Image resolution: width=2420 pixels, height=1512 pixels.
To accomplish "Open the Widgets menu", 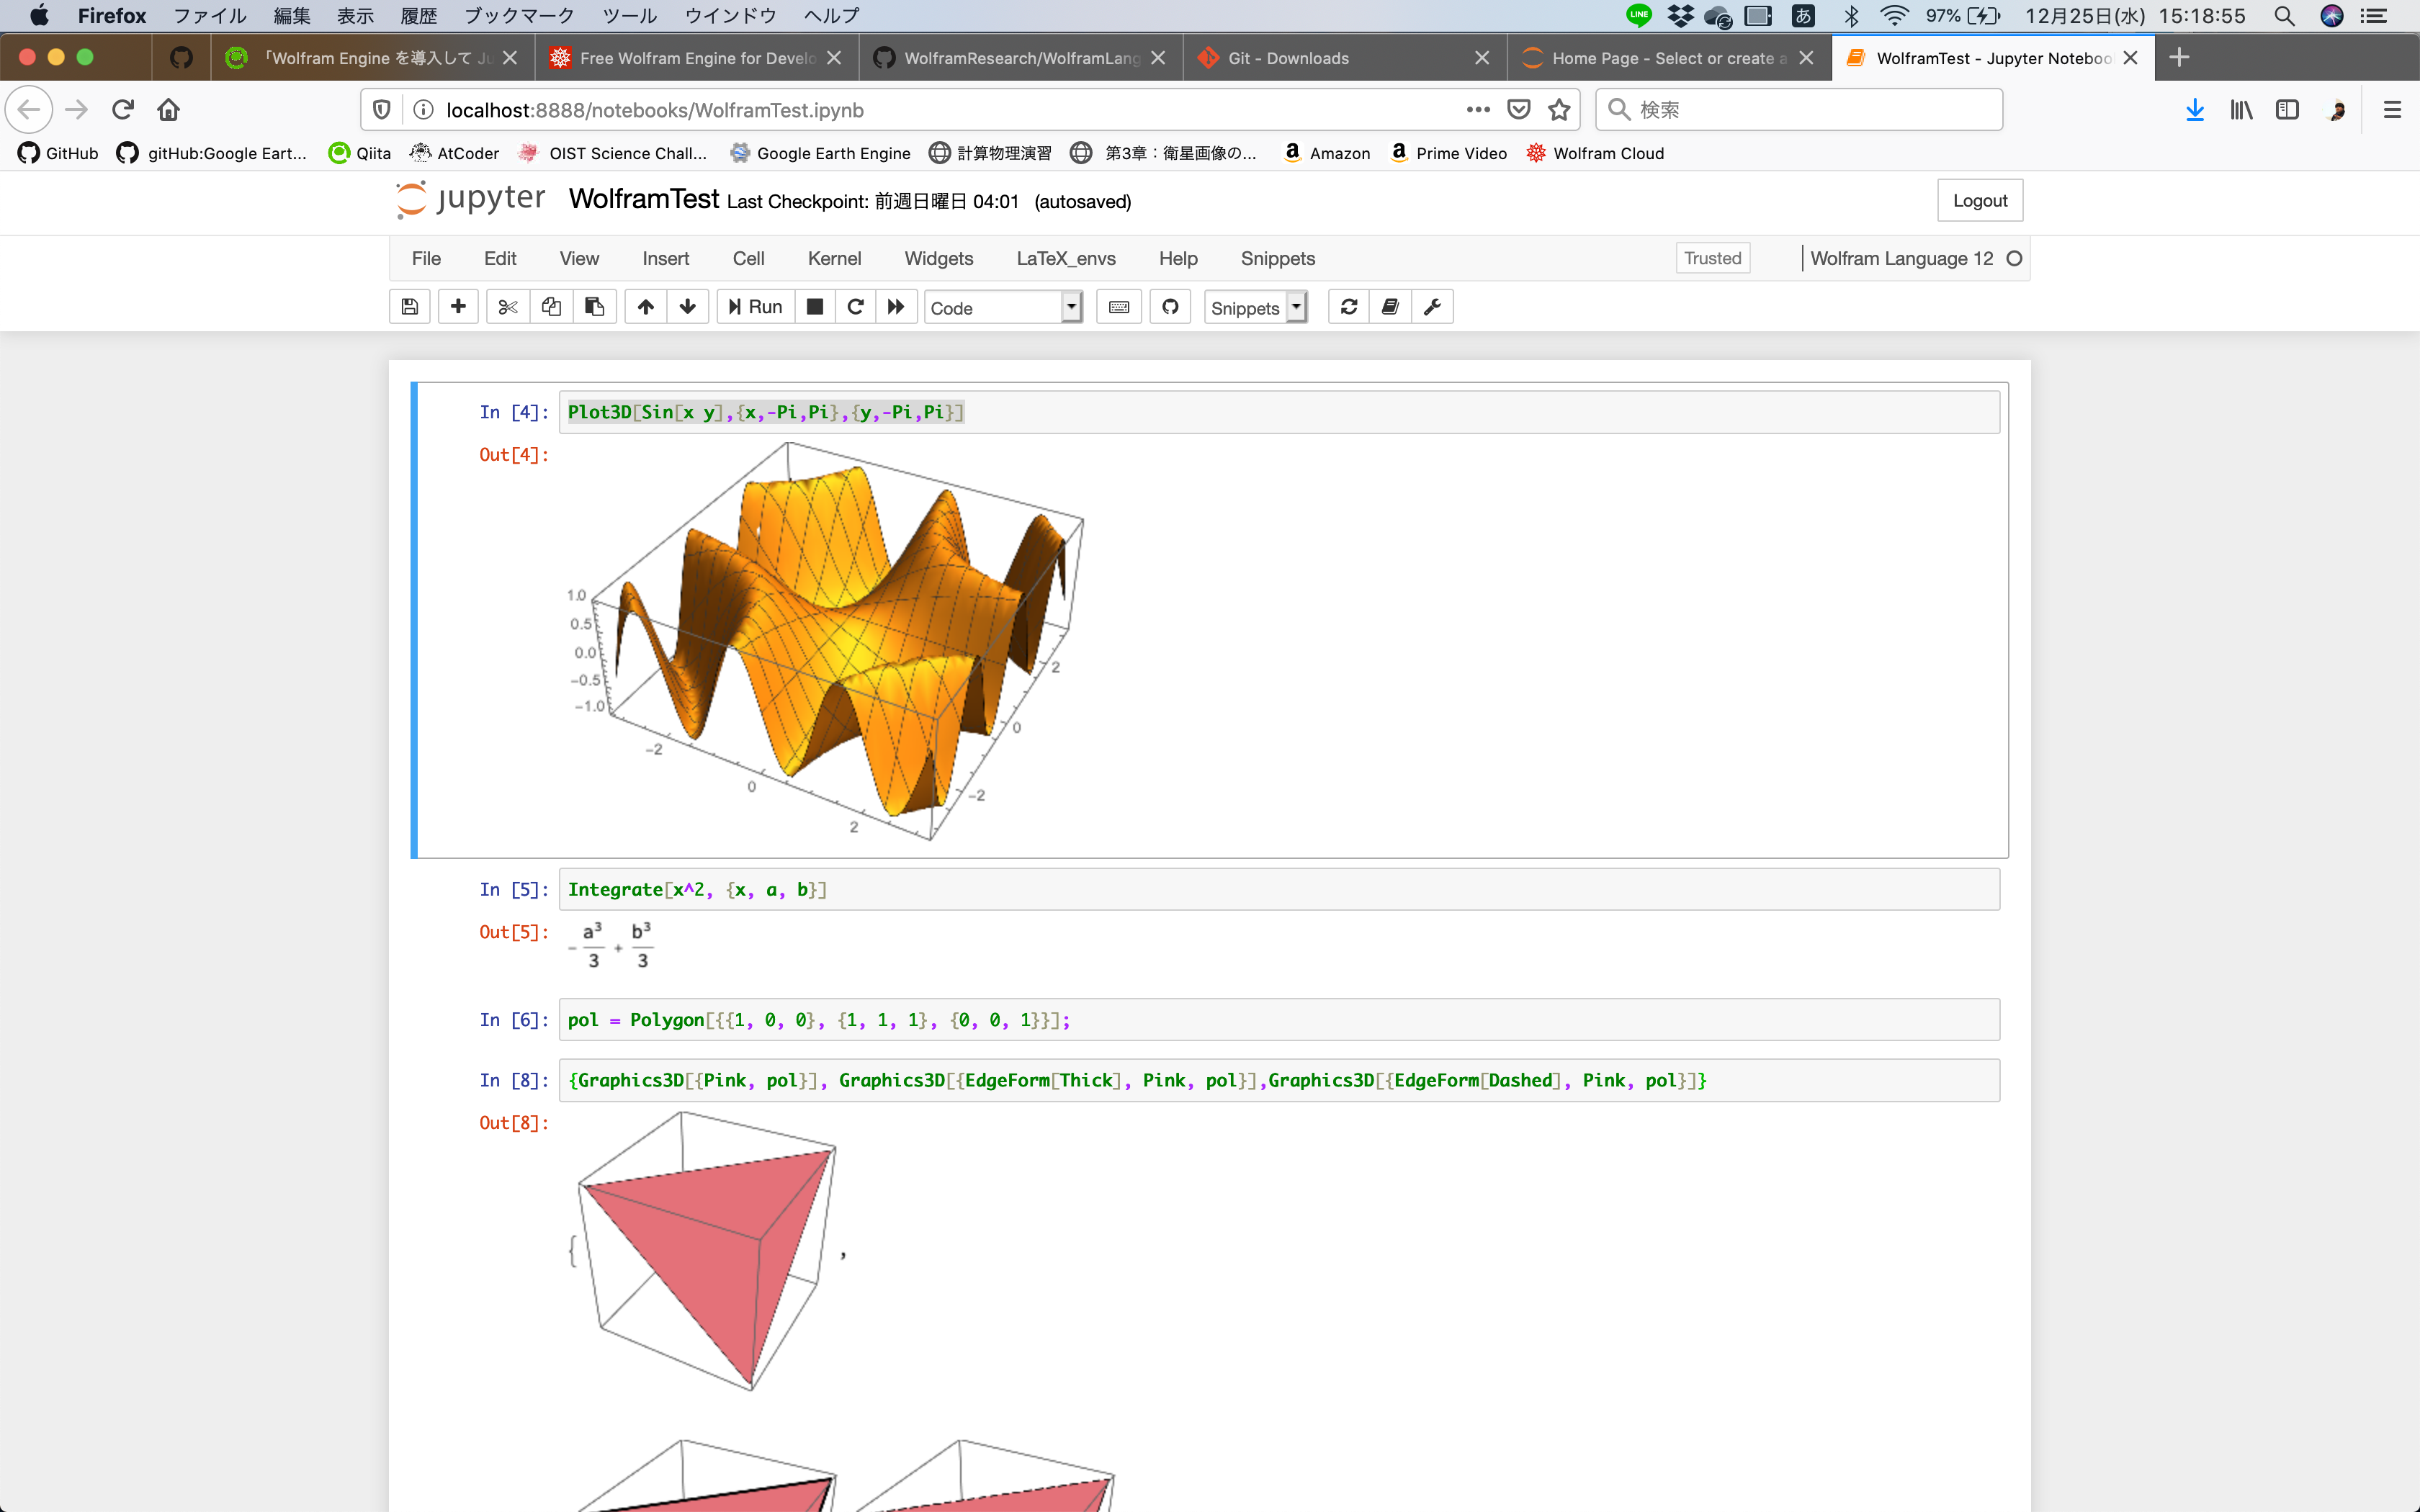I will click(938, 259).
